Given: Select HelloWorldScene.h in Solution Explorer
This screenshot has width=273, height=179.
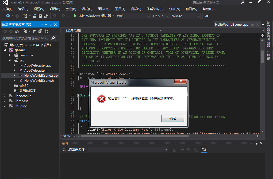Looking at the screenshot, I should [39, 80].
